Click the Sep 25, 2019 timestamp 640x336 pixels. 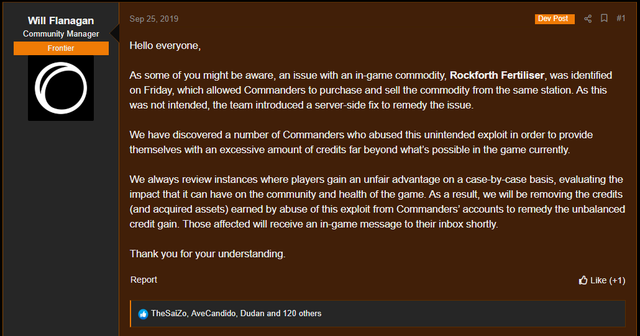pos(154,19)
